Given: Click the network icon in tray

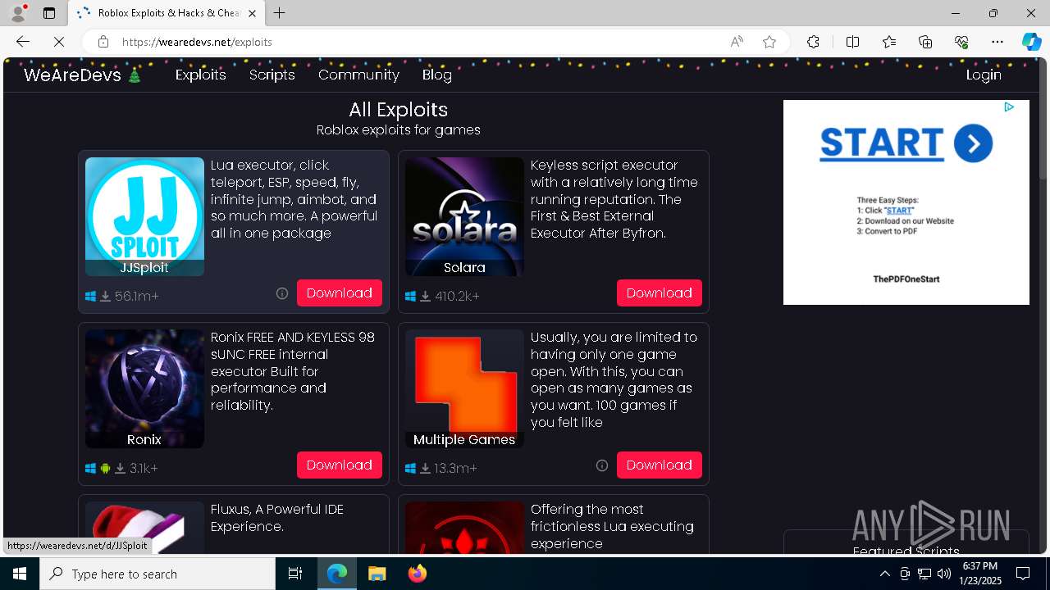Looking at the screenshot, I should 924,574.
